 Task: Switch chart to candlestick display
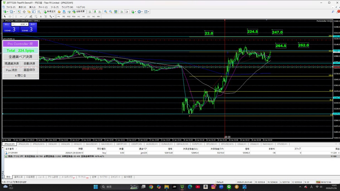tap(95, 12)
